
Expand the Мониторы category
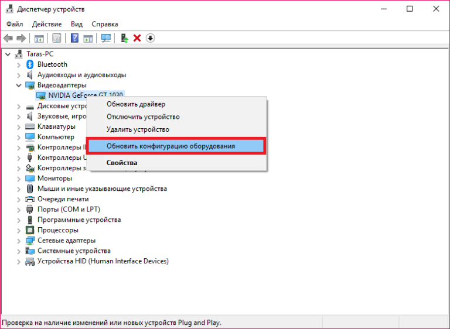click(19, 179)
